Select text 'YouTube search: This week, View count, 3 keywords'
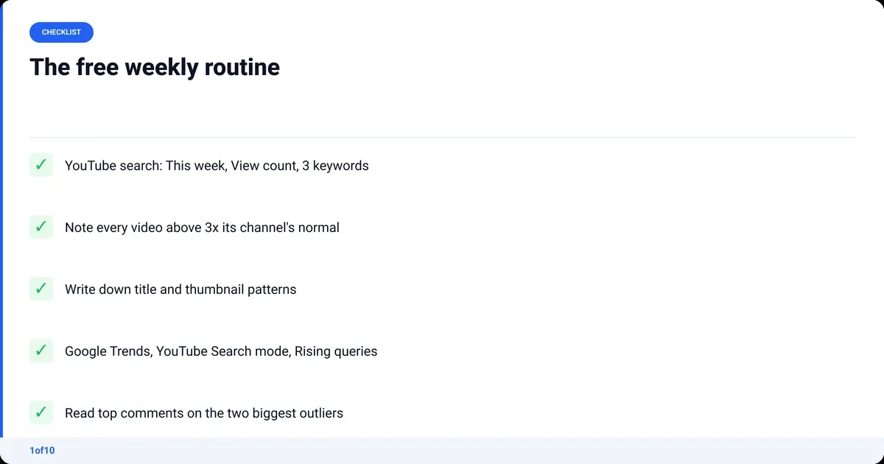884x464 pixels. tap(217, 166)
